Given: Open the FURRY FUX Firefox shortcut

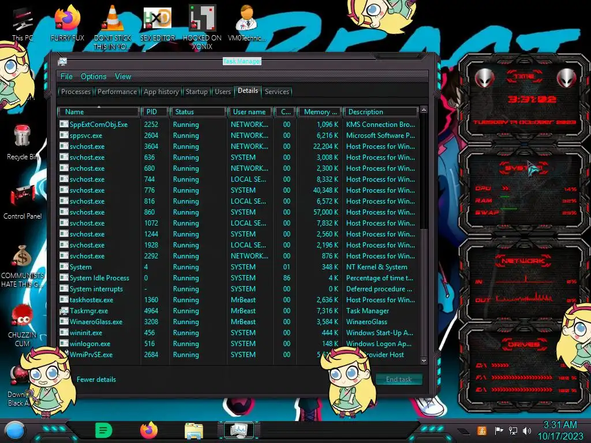Looking at the screenshot, I should (x=68, y=24).
